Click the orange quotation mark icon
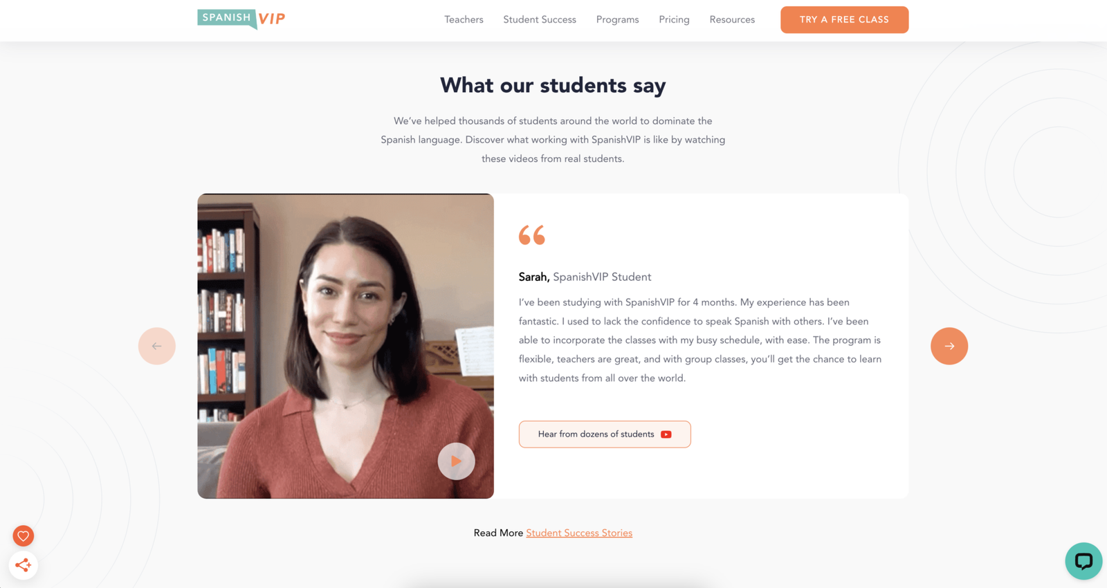 click(x=532, y=235)
